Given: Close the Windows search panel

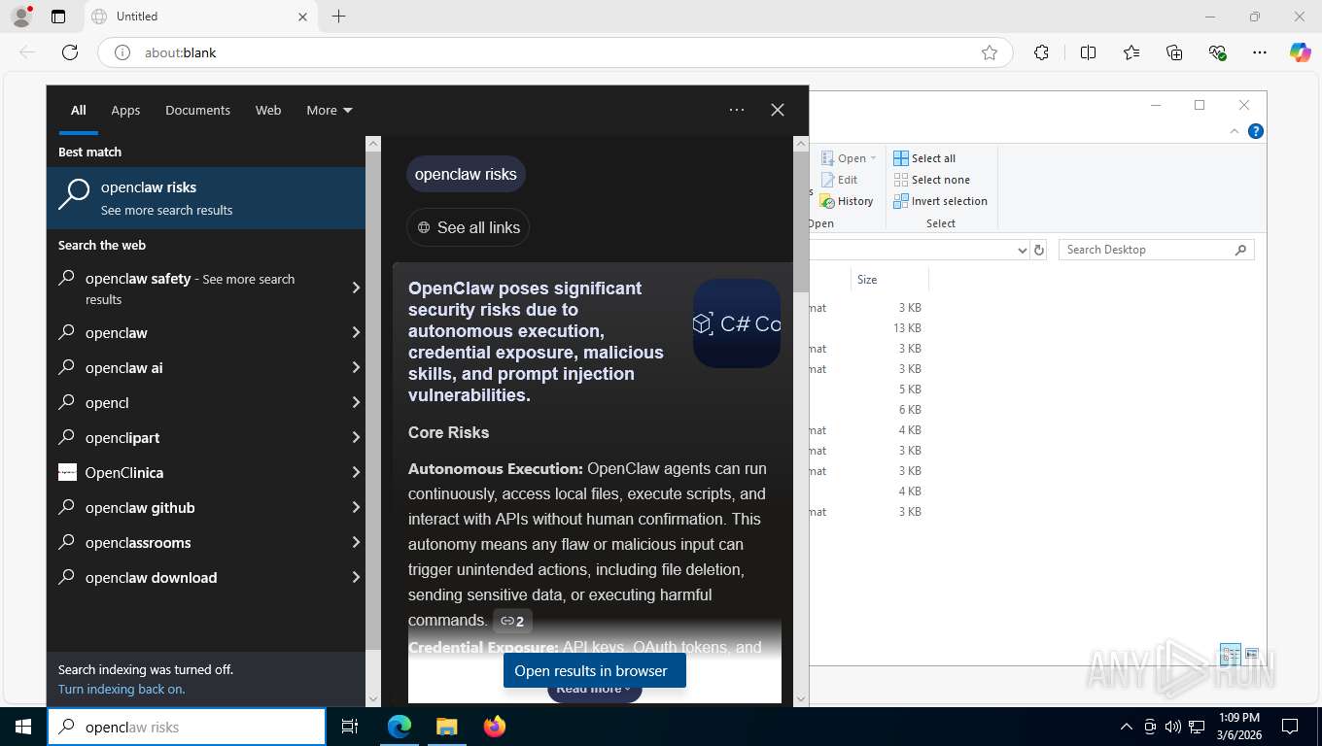Looking at the screenshot, I should tap(778, 110).
